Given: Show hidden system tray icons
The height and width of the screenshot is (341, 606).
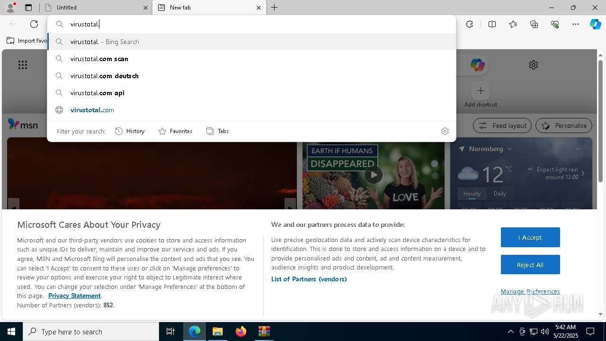Looking at the screenshot, I should (x=510, y=332).
